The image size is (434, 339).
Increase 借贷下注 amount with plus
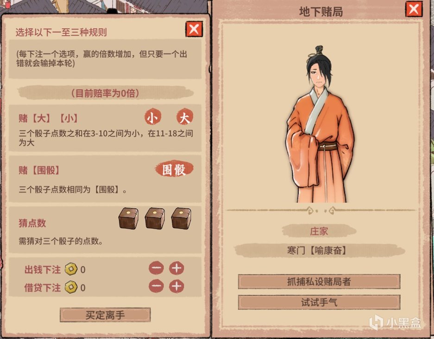click(x=176, y=286)
